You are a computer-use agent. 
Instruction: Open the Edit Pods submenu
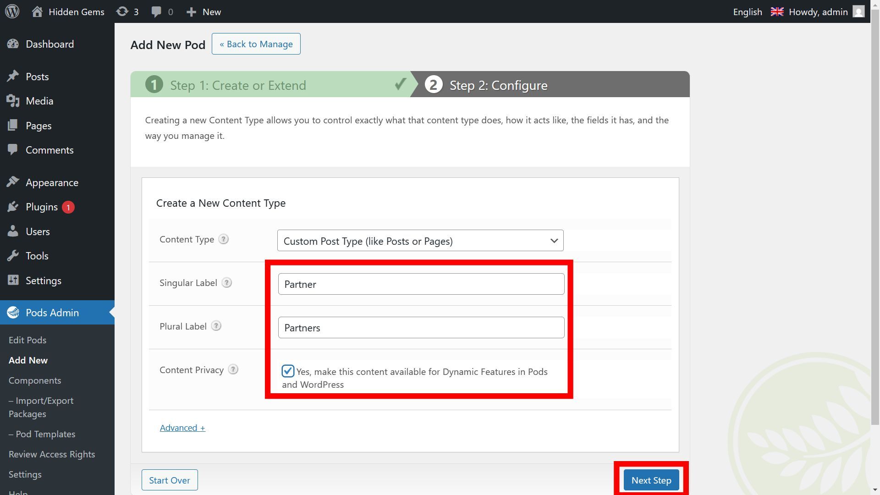tap(27, 340)
